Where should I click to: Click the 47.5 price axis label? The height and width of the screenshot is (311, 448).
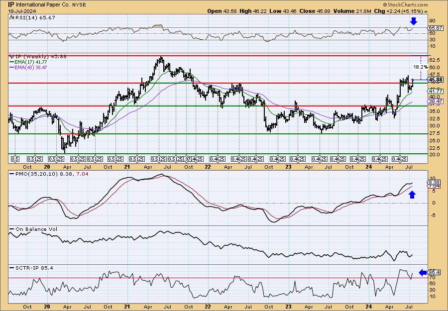[434, 75]
